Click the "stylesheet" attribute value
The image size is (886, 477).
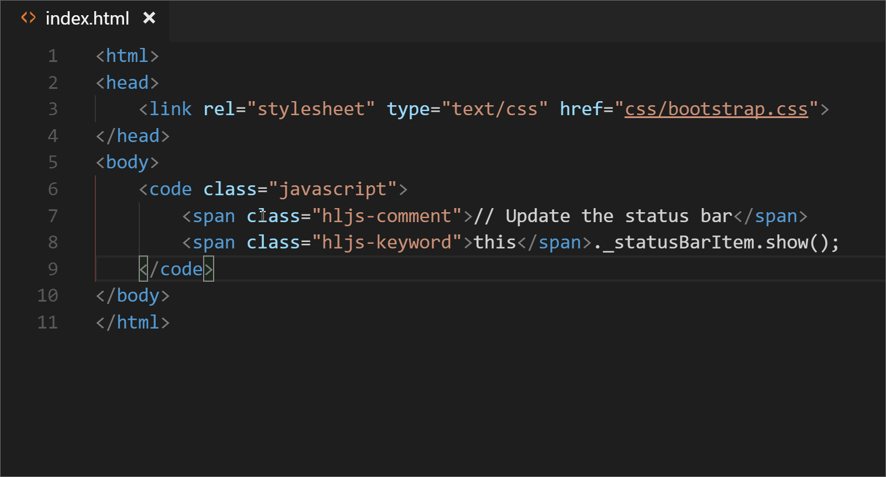point(311,109)
